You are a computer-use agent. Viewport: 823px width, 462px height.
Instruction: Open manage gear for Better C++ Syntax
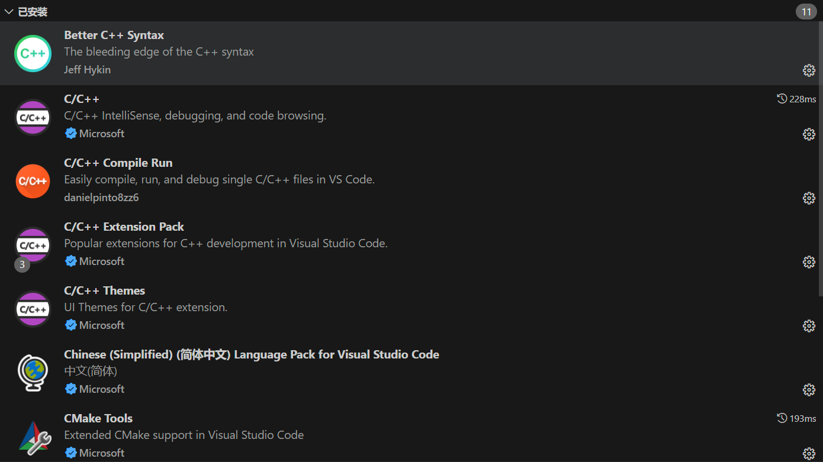pos(809,70)
